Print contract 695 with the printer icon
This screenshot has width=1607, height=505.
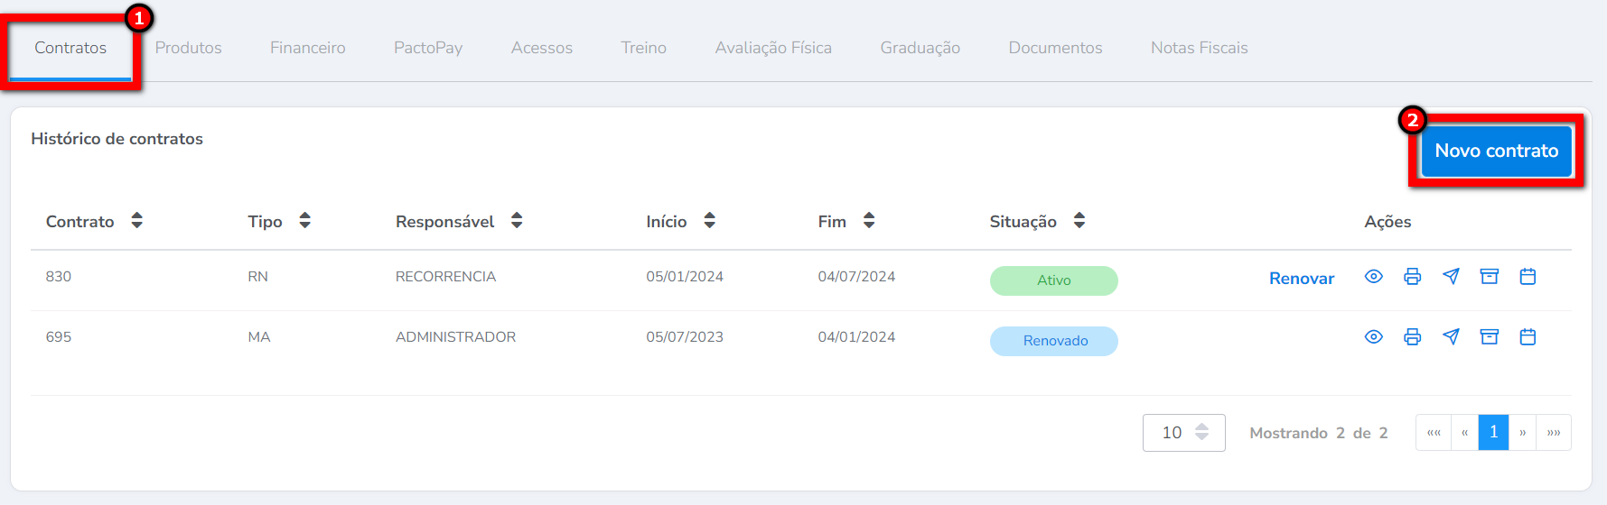[1412, 337]
